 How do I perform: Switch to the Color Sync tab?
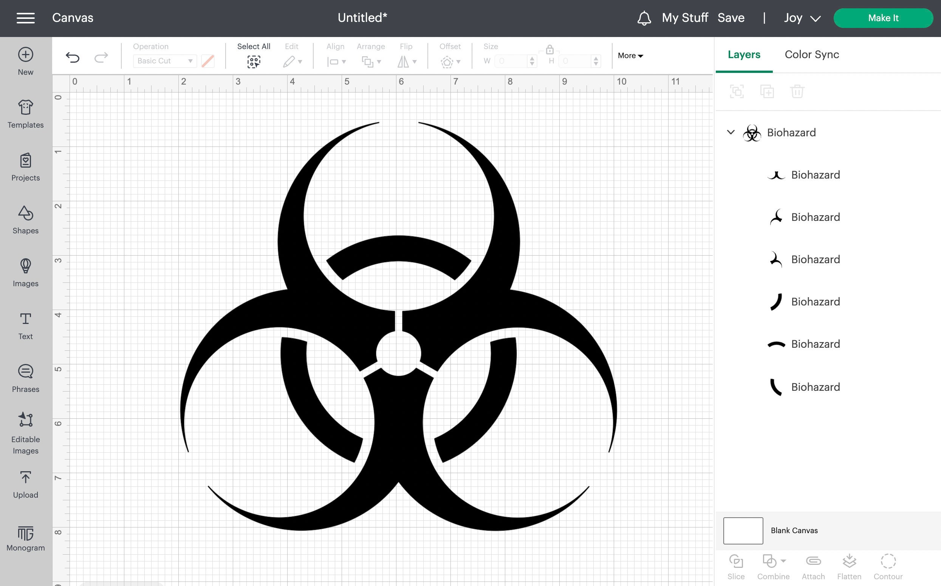(811, 55)
